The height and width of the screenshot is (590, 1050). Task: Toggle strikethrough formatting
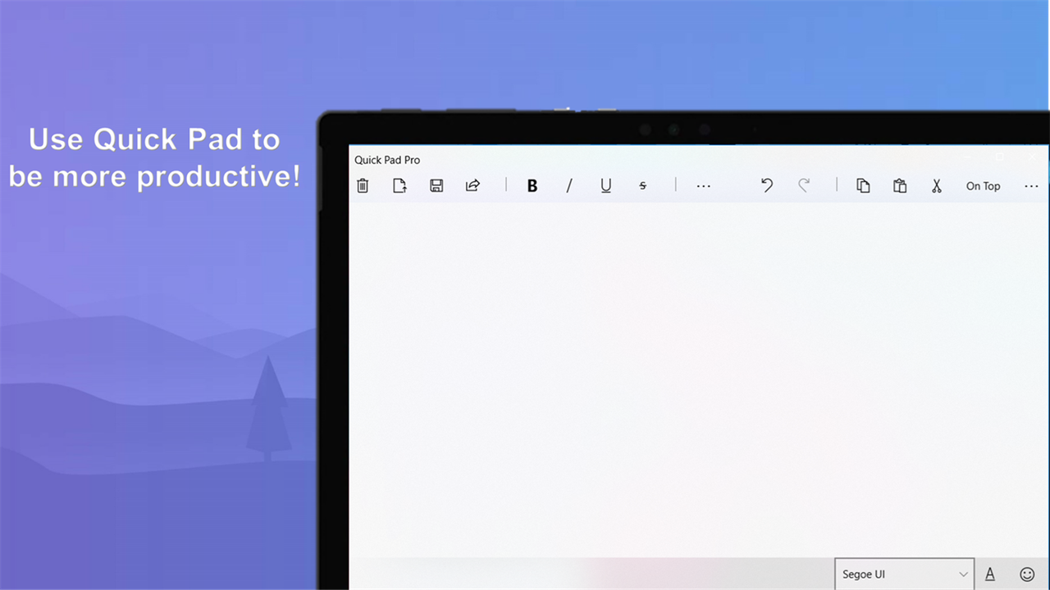click(x=642, y=186)
